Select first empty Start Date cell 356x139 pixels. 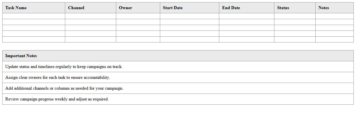point(189,16)
